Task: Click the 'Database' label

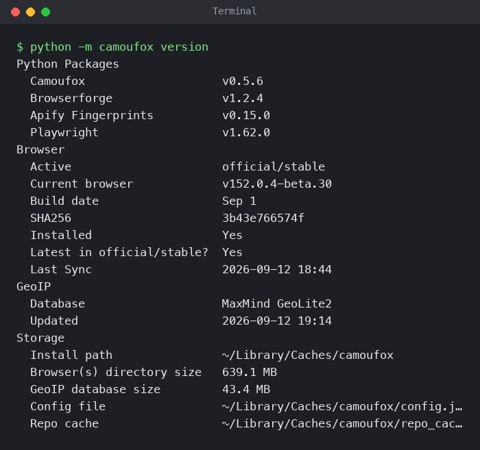Action: pyautogui.click(x=58, y=304)
